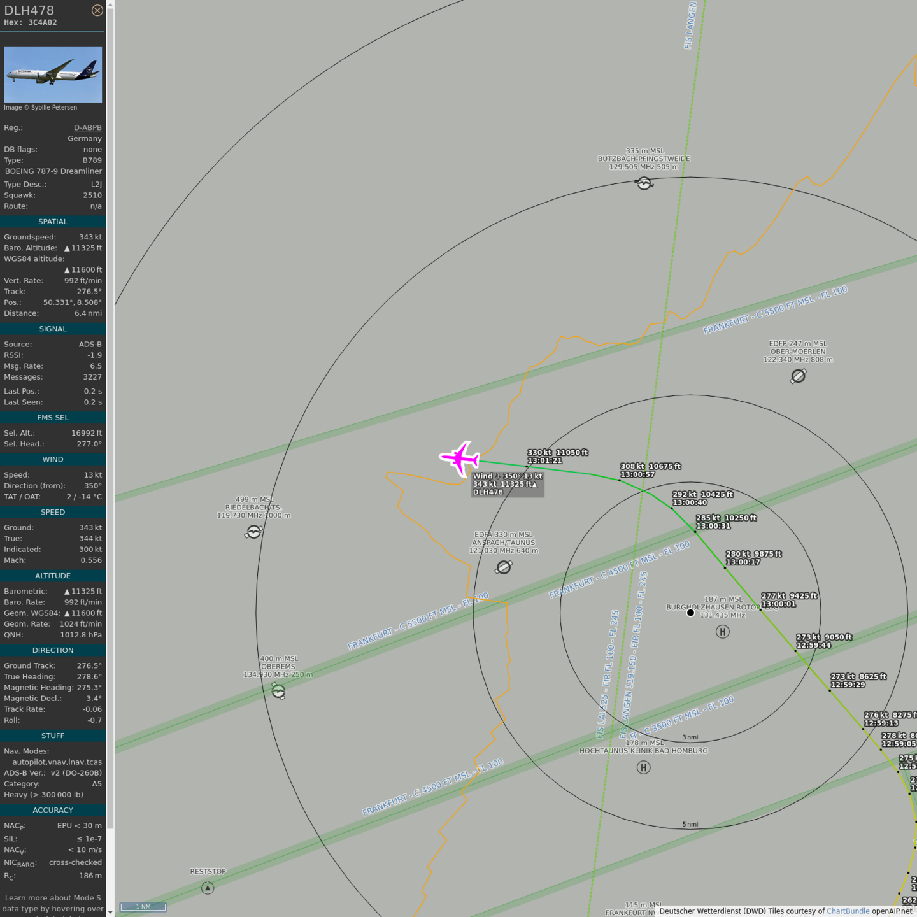The height and width of the screenshot is (917, 917).
Task: Click the 12:59:44 track point on flight path
Action: 795,651
